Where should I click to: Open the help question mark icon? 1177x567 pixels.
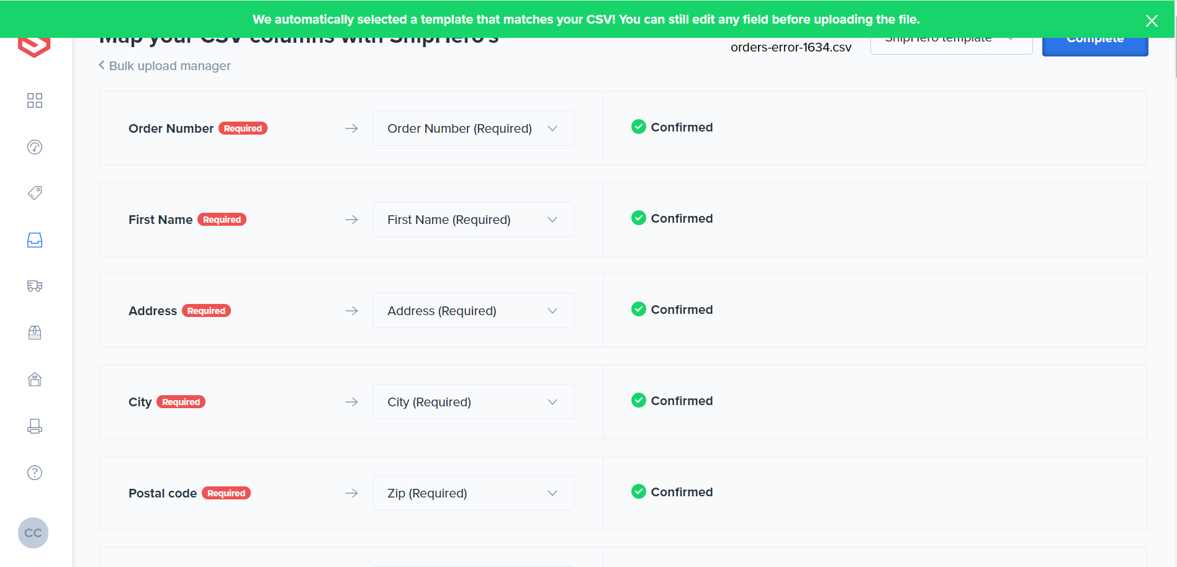coord(35,473)
